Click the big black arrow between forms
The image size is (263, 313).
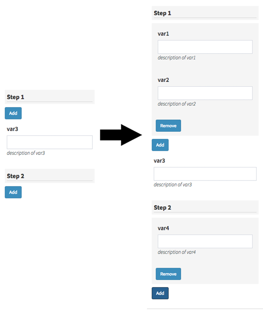[x=121, y=135]
